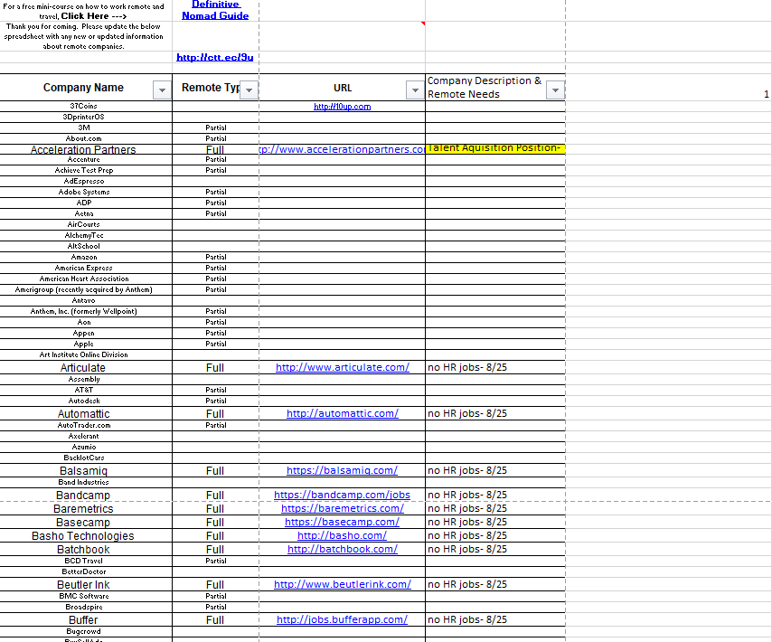Select the AT&T cell
The width and height of the screenshot is (772, 642).
pos(84,390)
